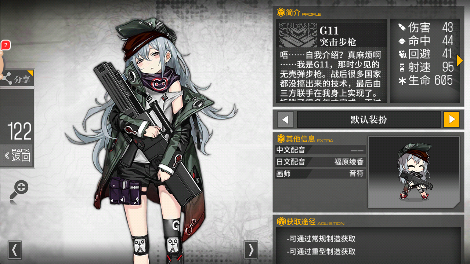Screen dimensions: 470x264
Task: Select the 默认装扮 costume label
Action: 369,120
